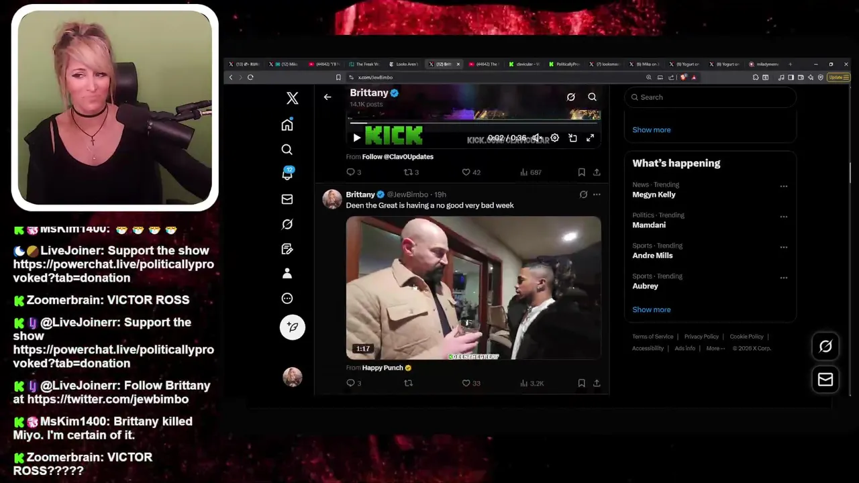Open Grok icon in X sidebar
This screenshot has width=859, height=483.
[x=287, y=224]
